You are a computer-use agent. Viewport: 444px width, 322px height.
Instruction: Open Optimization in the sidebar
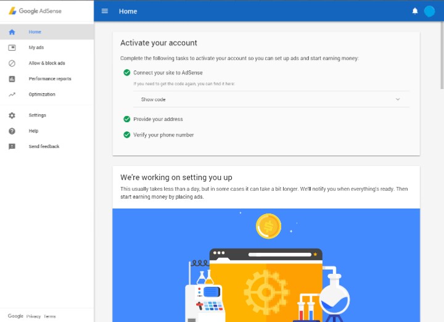47,94
